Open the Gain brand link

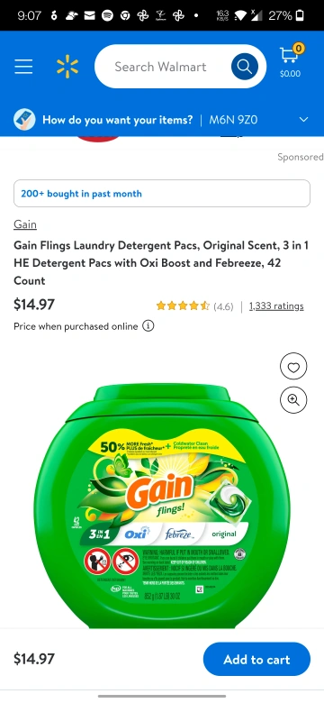point(25,224)
